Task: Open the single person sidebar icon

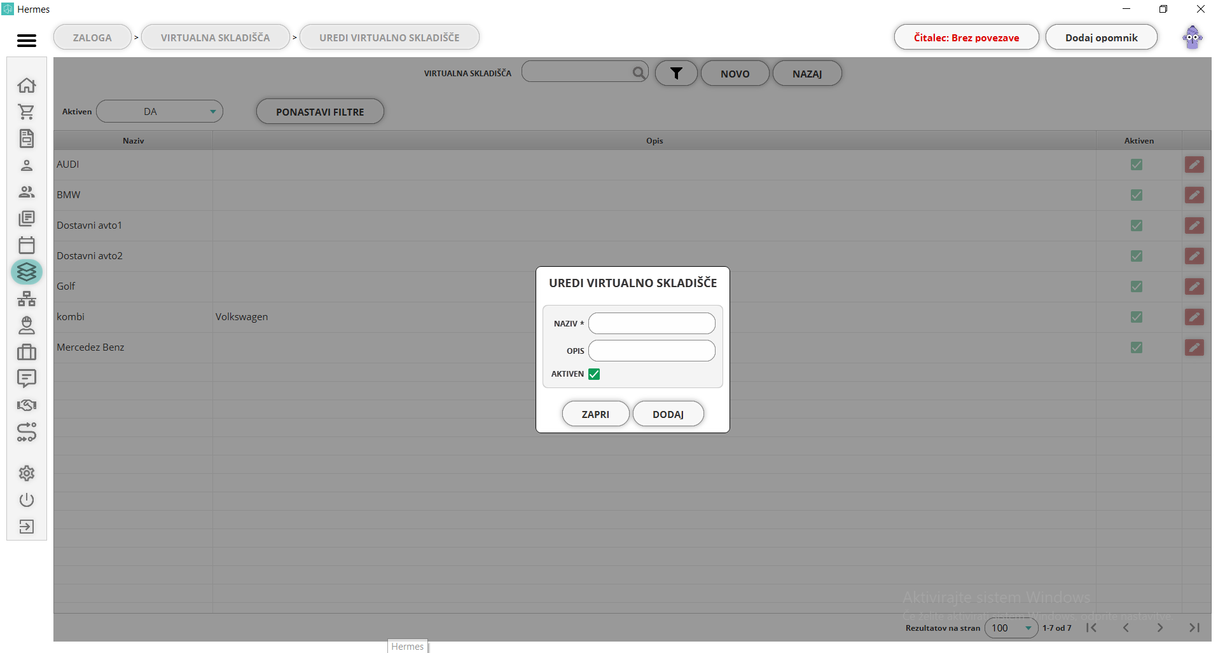Action: coord(27,165)
